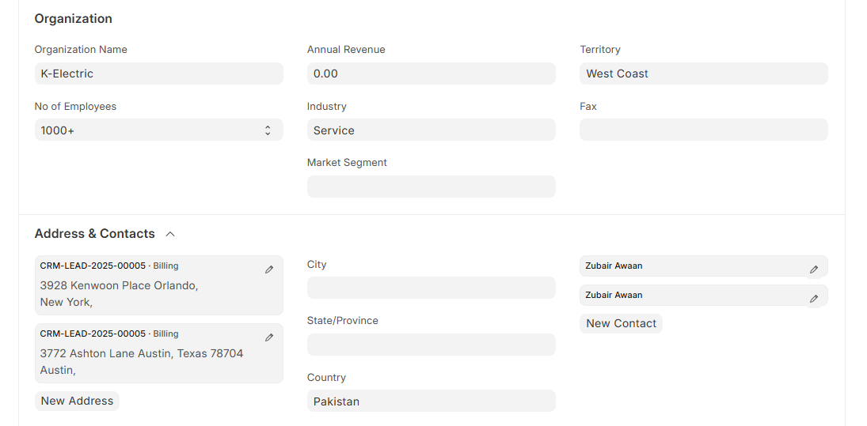Collapse the Address & Contacts section
Screen dimensions: 867x426
click(x=170, y=234)
